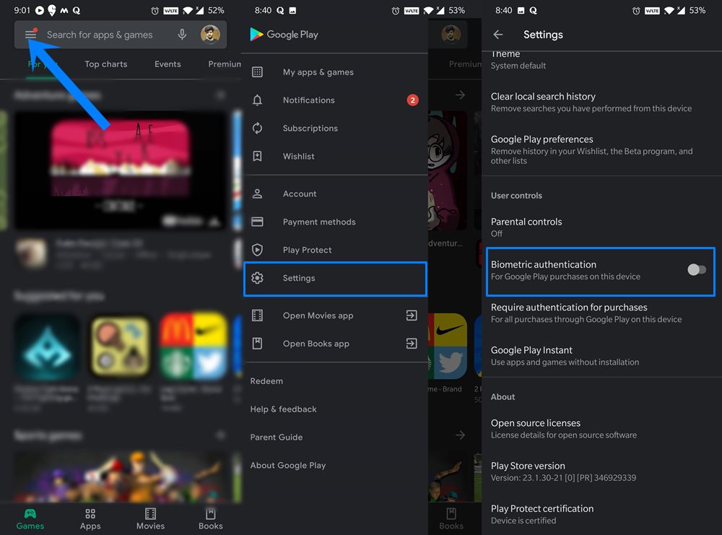Open the pink featured game banner

click(x=120, y=170)
